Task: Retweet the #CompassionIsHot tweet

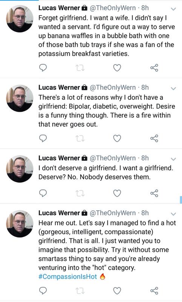Action: tap(80, 291)
